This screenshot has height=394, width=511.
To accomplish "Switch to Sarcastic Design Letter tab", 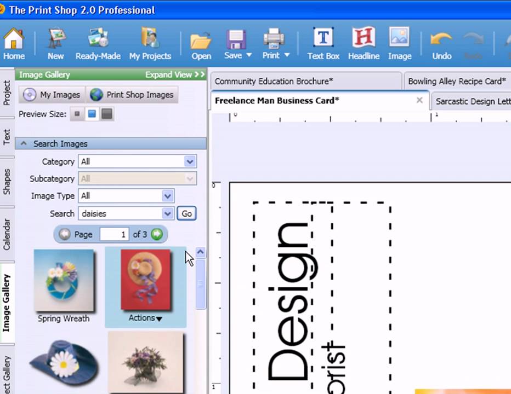I will point(473,101).
